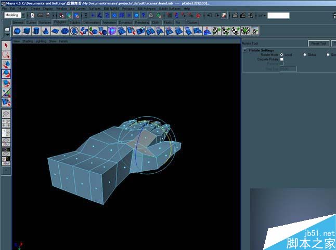Click the purple Smooth cube shelf icon
The width and height of the screenshot is (336, 250).
pos(112,31)
